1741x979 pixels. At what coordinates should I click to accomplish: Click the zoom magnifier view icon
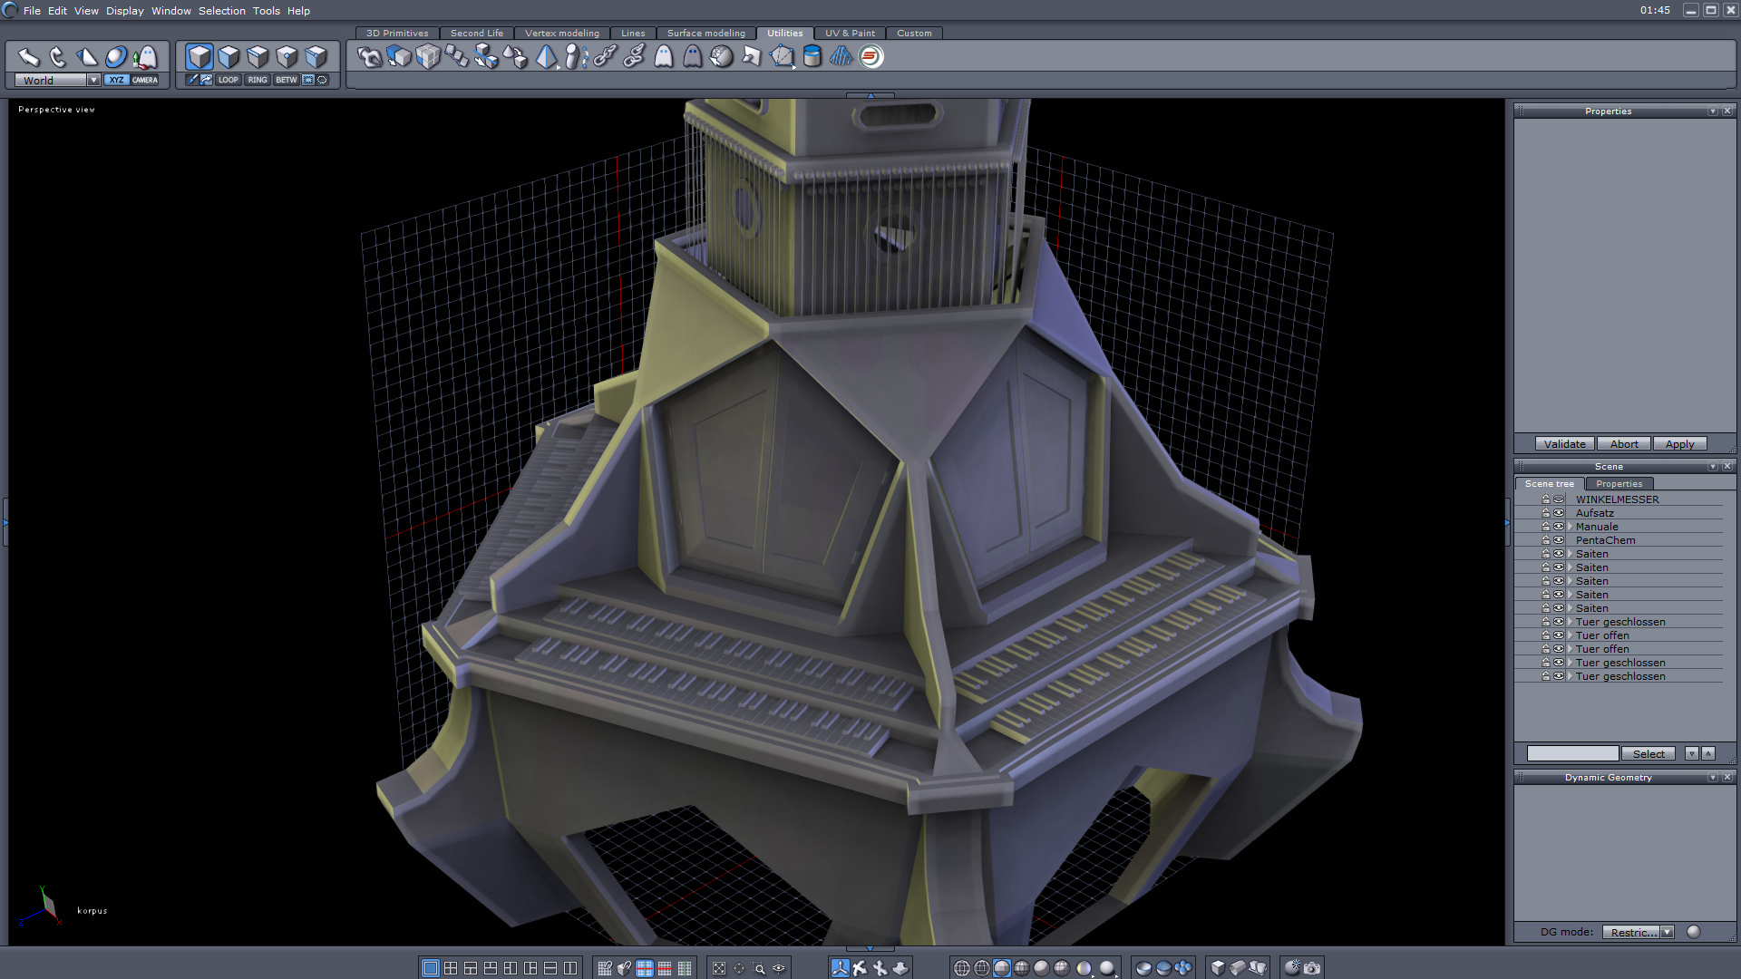coord(760,968)
